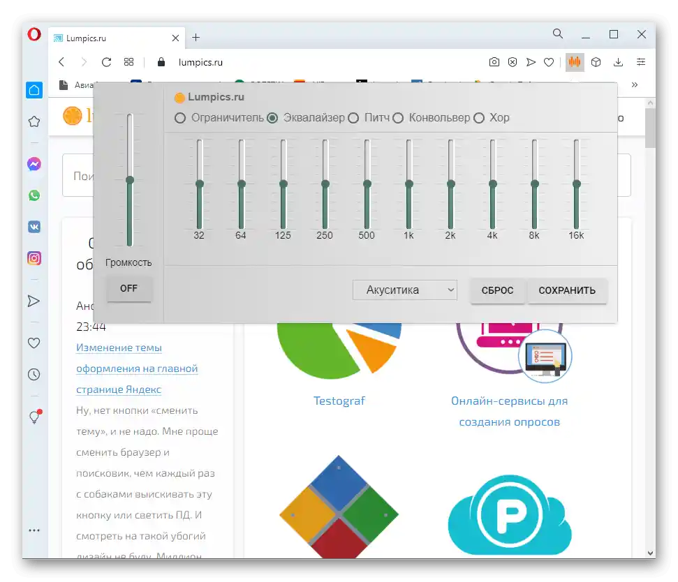Close the Lumpics.ru tab
This screenshot has width=678, height=582.
(x=175, y=38)
